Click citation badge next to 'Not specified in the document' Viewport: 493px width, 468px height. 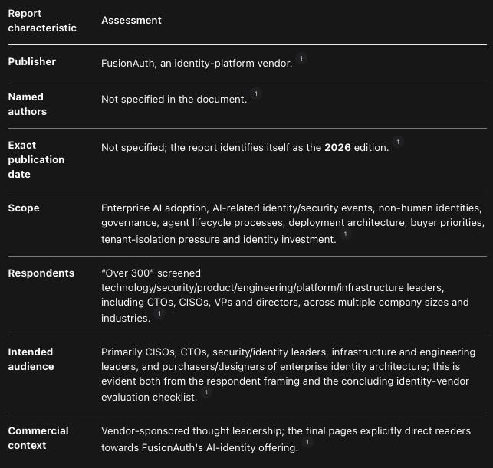(256, 94)
